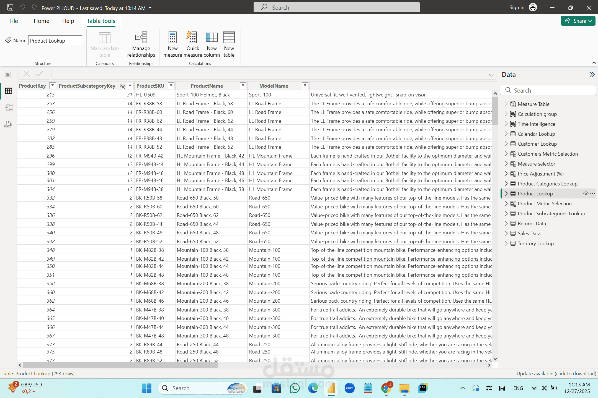This screenshot has height=398, width=598.
Task: Switch to Report view in left sidebar
Action: click(x=9, y=74)
